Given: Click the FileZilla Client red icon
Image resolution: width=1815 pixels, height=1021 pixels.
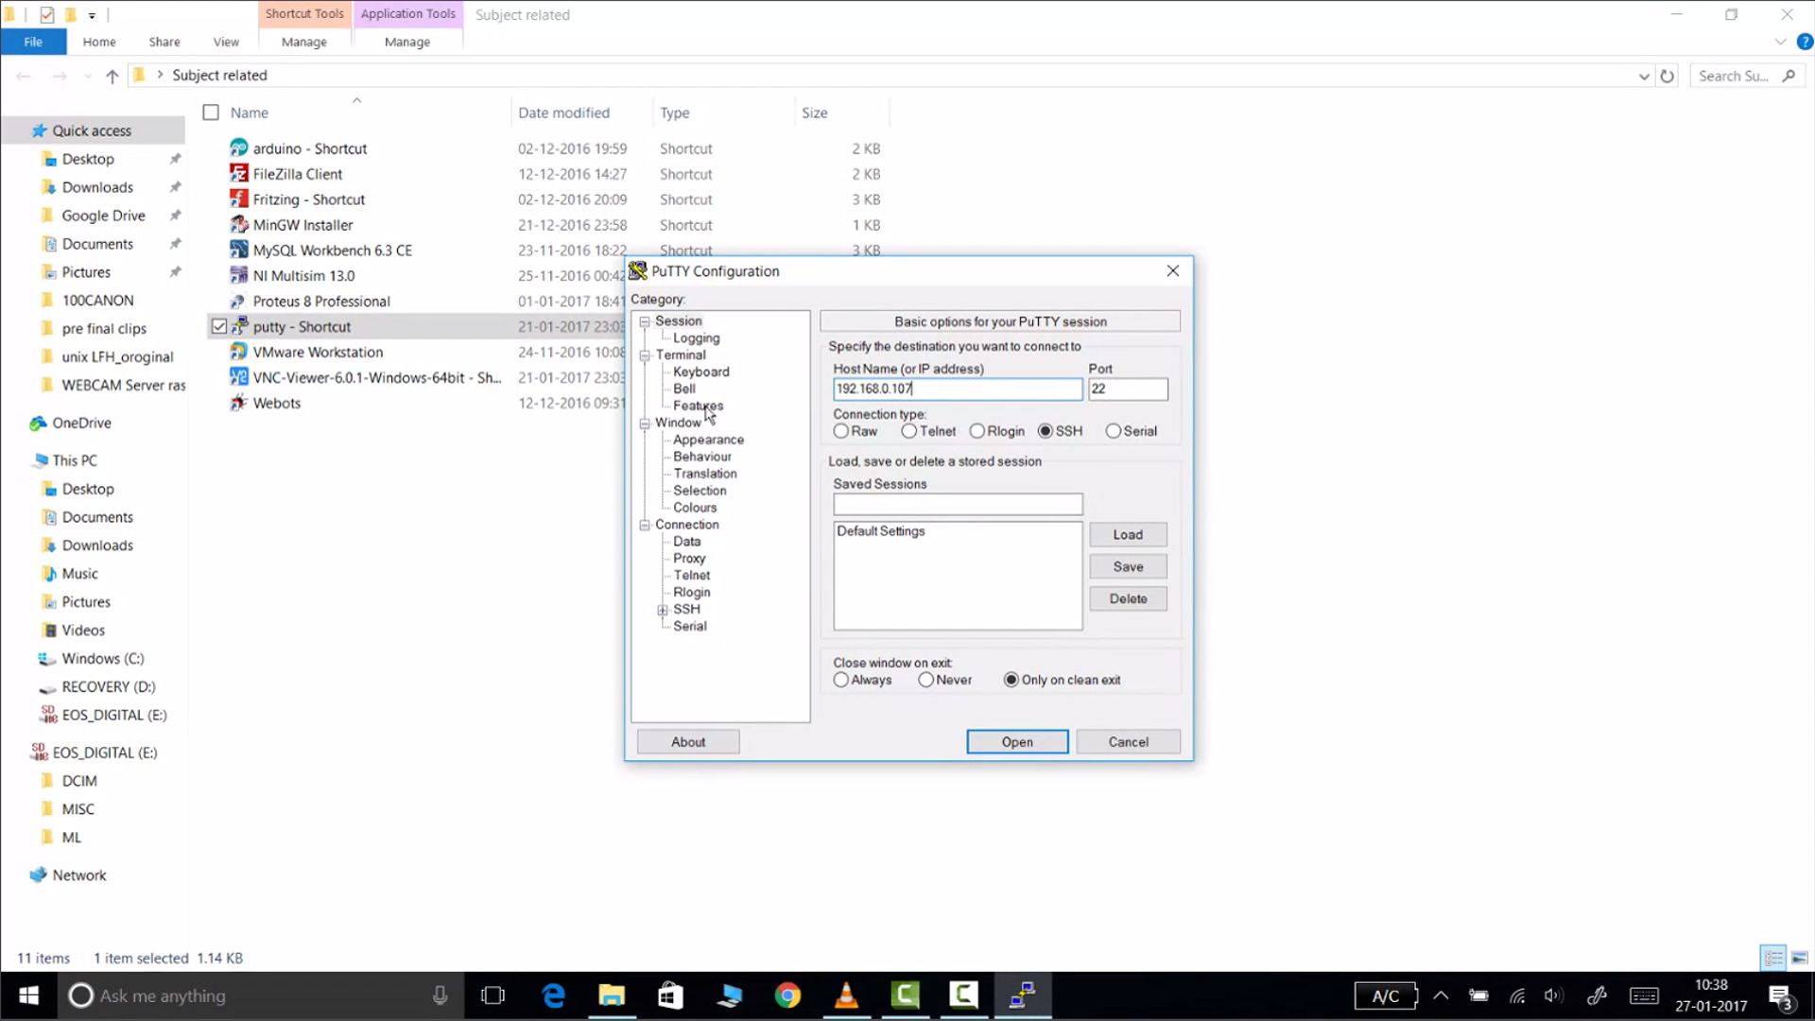Looking at the screenshot, I should (x=239, y=174).
